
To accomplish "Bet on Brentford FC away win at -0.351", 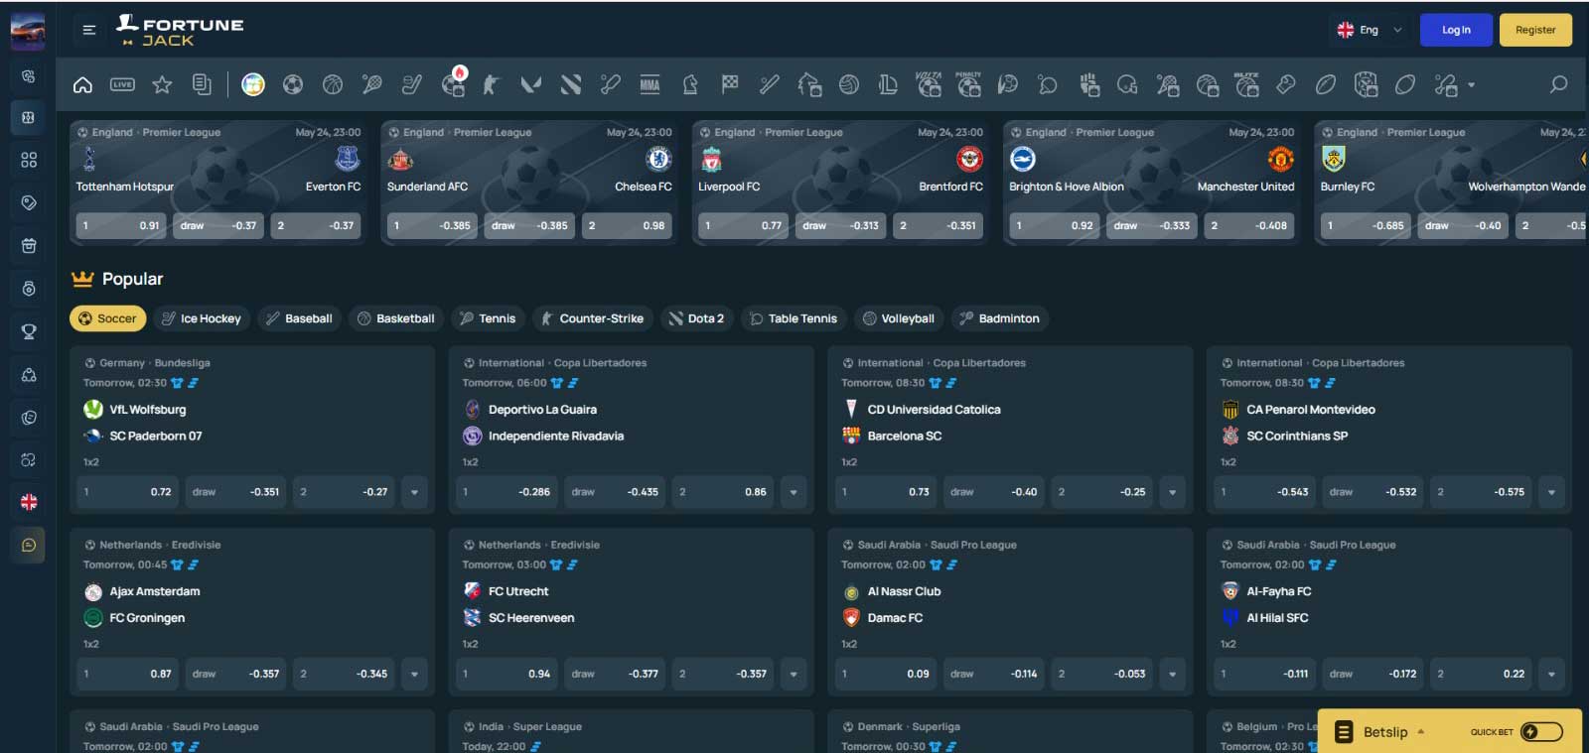I will [x=939, y=226].
